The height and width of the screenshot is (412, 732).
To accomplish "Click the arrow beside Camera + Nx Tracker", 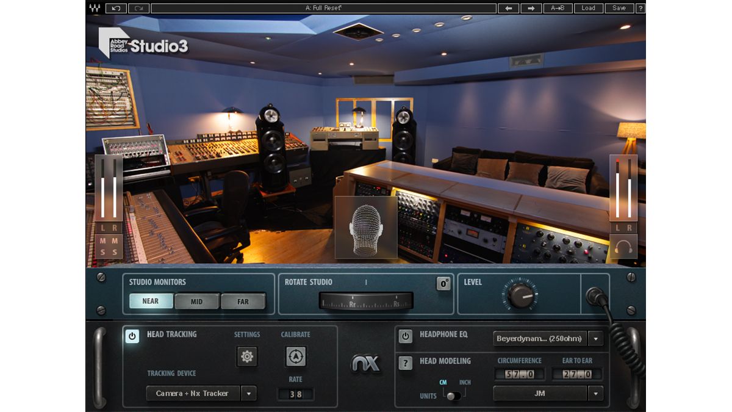I will coord(249,394).
